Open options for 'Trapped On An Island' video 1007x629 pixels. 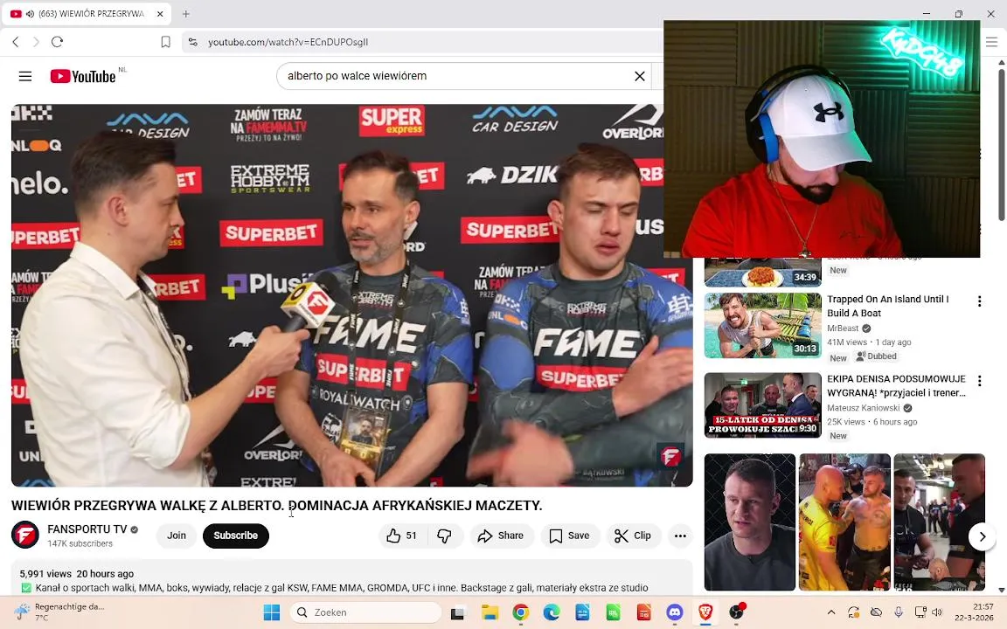979,301
